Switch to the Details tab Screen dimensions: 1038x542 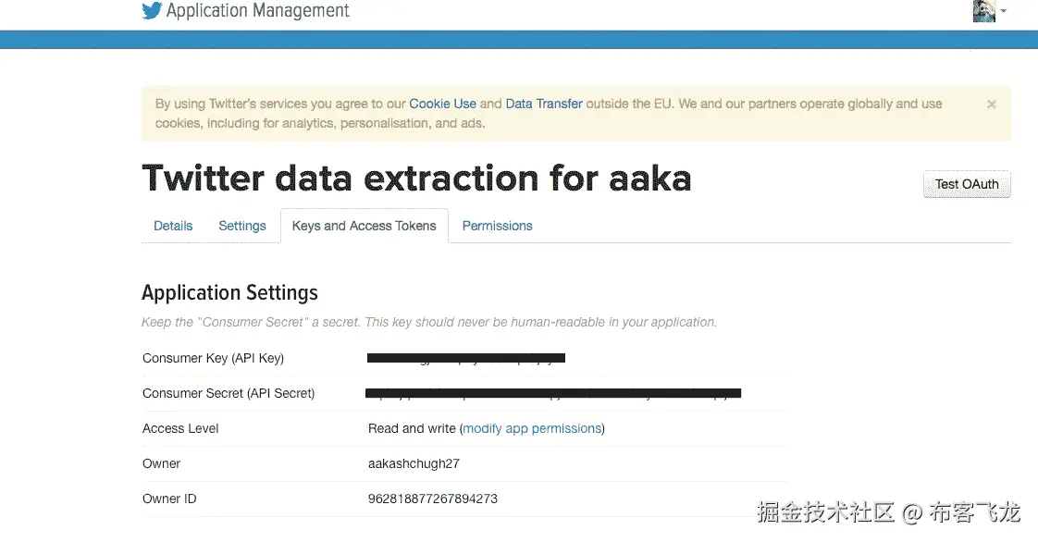click(x=173, y=226)
